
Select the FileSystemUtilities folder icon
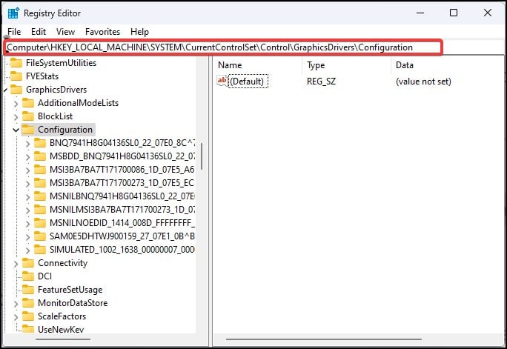[16, 63]
